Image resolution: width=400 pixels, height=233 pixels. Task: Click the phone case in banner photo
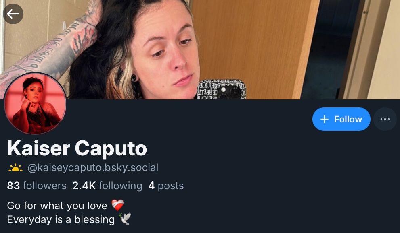[x=222, y=89]
